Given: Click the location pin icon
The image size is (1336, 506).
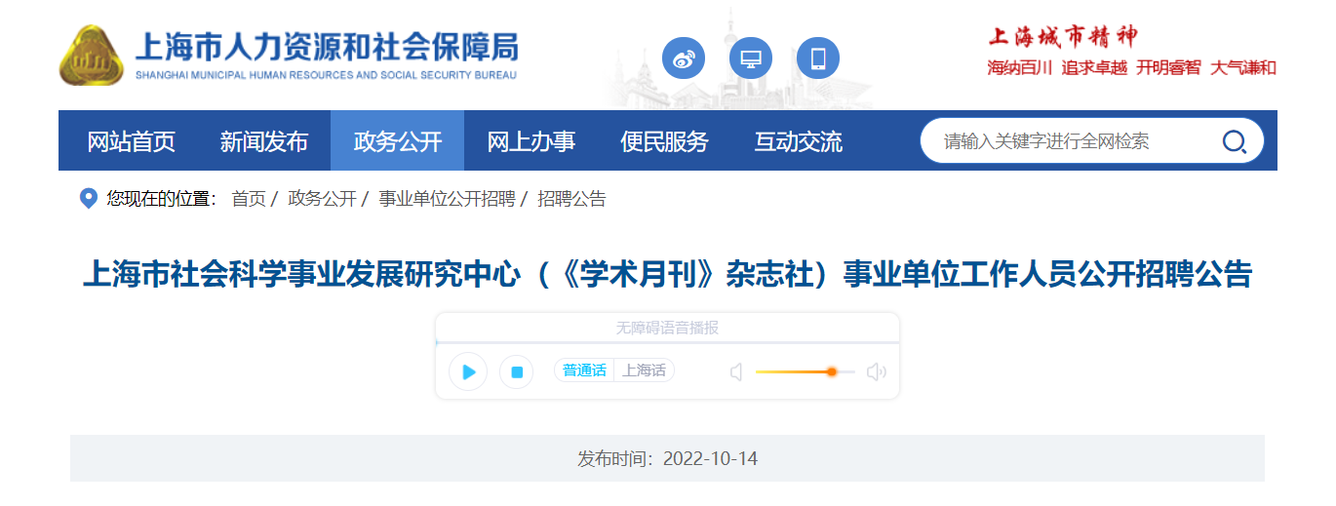Looking at the screenshot, I should tap(88, 199).
